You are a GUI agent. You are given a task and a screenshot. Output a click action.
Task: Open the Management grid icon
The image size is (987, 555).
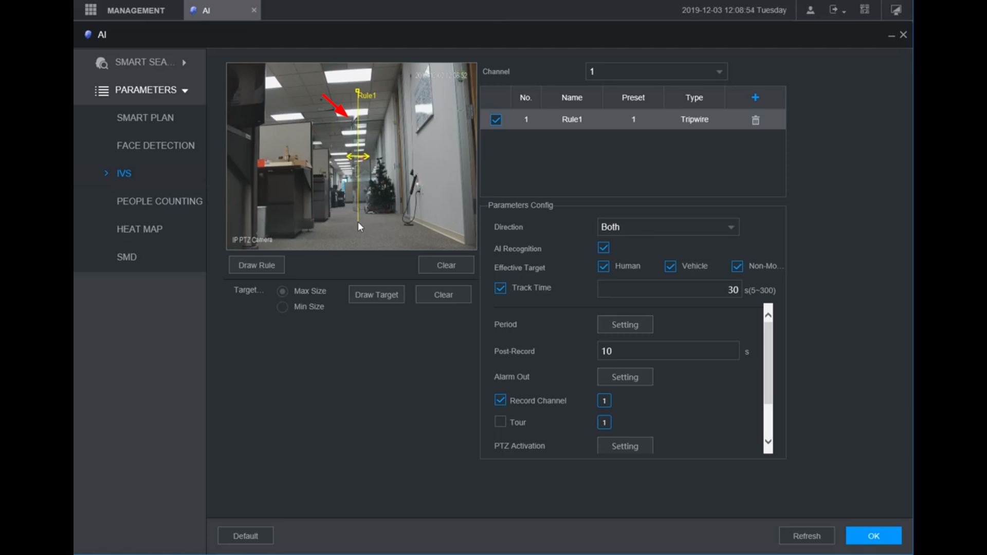90,10
